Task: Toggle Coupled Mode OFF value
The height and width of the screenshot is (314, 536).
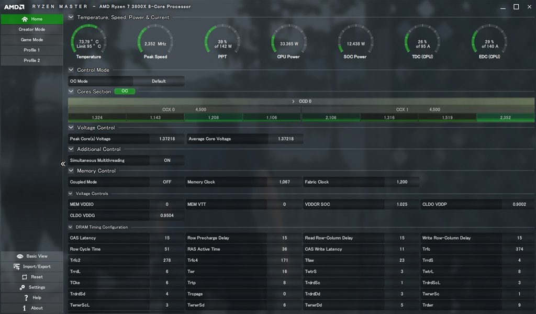Action: (167, 182)
